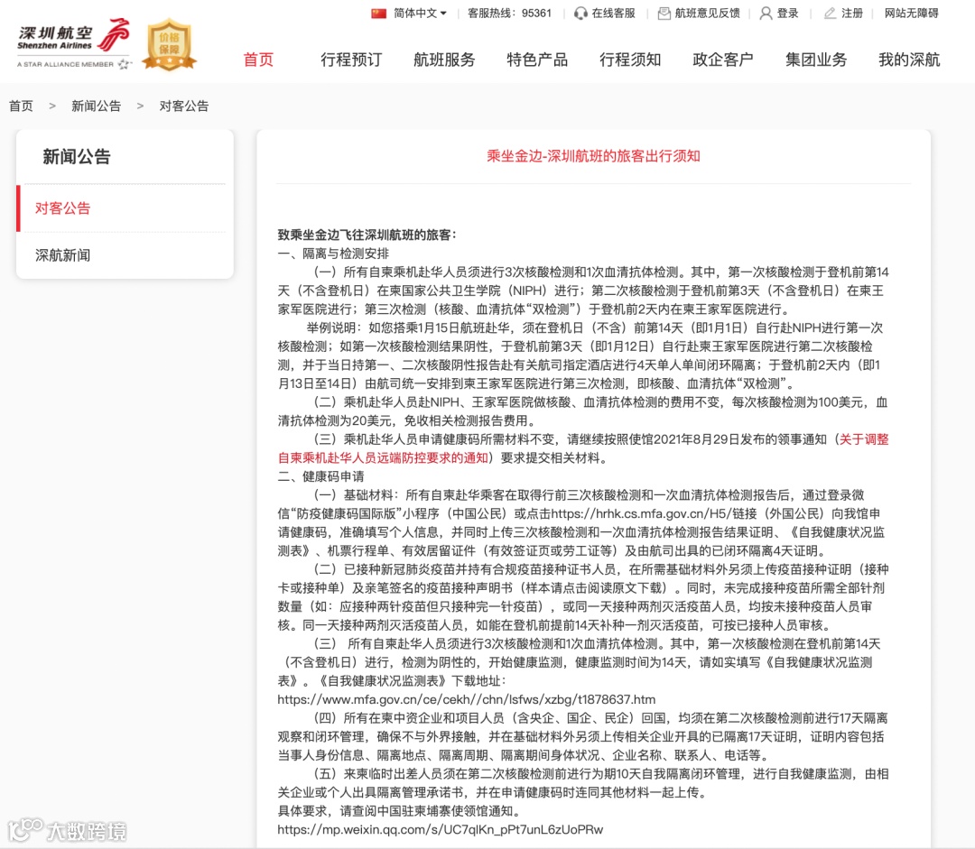Image resolution: width=975 pixels, height=849 pixels.
Task: Open 在线客服 online customer service
Action: click(x=613, y=13)
